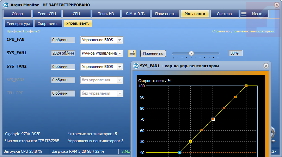Viewport: 282px width, 157px height.
Task: Click the 38% fan speed value field
Action: pyautogui.click(x=235, y=54)
